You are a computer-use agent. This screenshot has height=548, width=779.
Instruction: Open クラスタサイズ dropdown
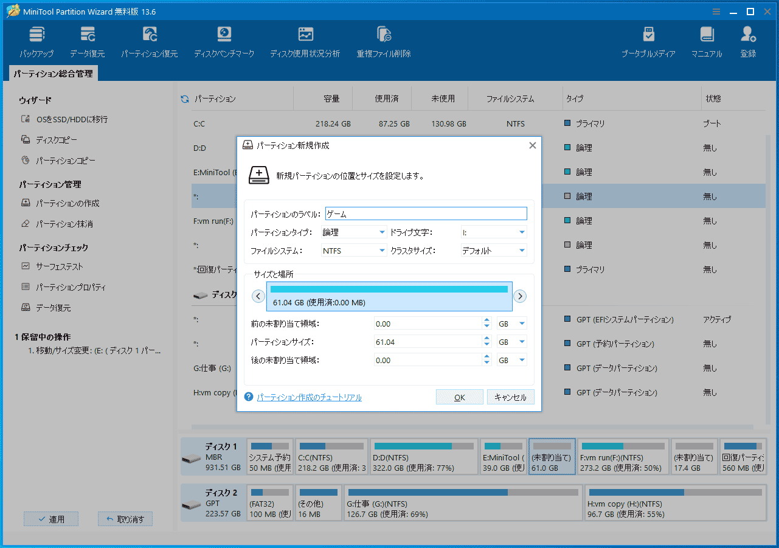pos(494,250)
